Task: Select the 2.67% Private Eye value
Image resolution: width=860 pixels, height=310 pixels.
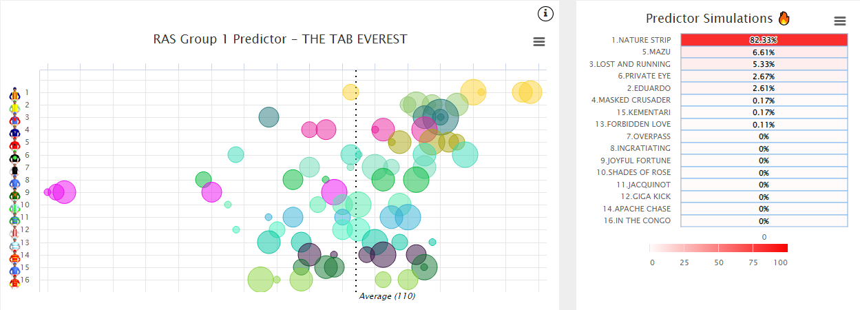Action: pyautogui.click(x=764, y=76)
